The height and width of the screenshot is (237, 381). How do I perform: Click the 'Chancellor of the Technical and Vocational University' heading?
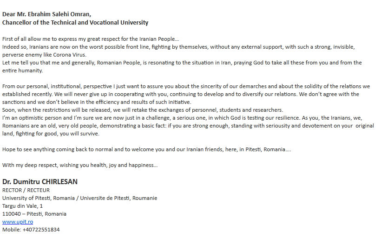coord(75,23)
